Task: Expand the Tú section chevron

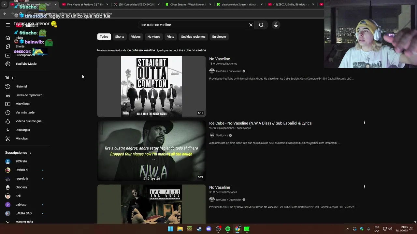Action: coord(13,78)
